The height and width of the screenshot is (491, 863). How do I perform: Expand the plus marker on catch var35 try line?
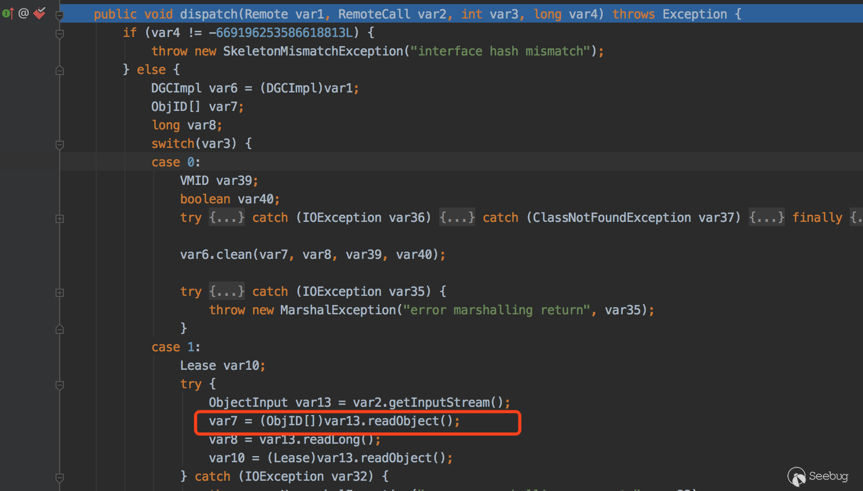pos(60,292)
